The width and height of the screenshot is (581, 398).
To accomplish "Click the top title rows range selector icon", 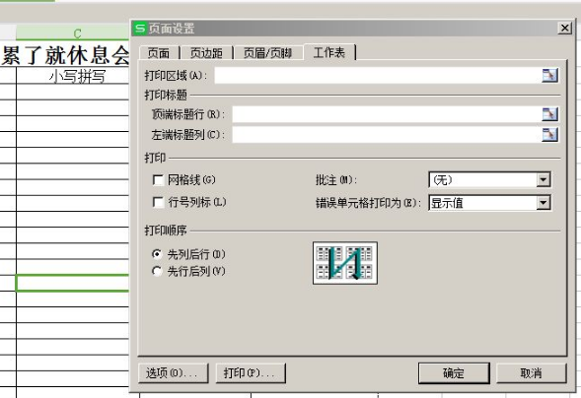I will click(x=549, y=114).
